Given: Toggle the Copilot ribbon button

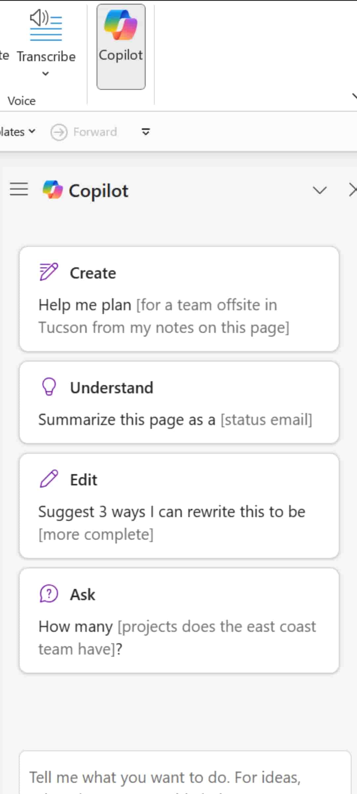Looking at the screenshot, I should [121, 47].
